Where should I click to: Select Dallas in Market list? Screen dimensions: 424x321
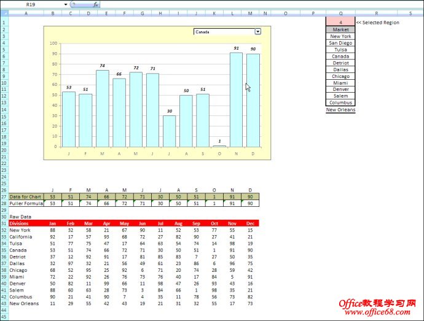click(340, 70)
